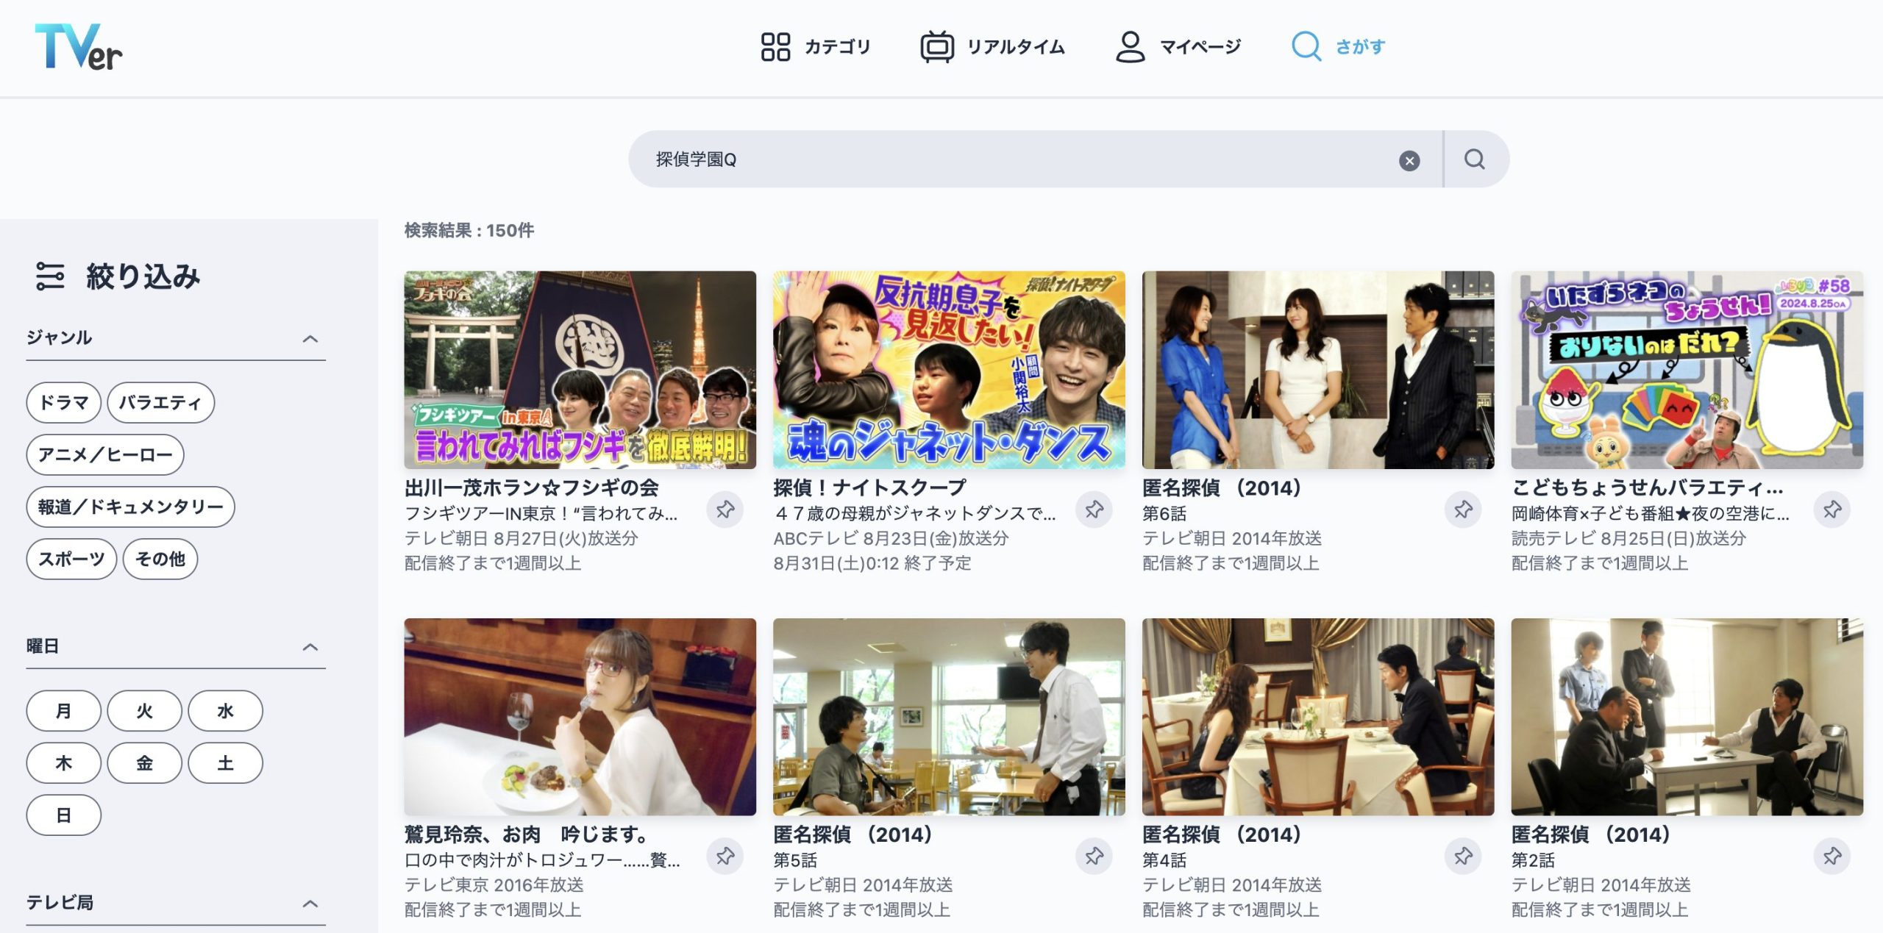
Task: Open the マイページ person icon
Action: (x=1130, y=46)
